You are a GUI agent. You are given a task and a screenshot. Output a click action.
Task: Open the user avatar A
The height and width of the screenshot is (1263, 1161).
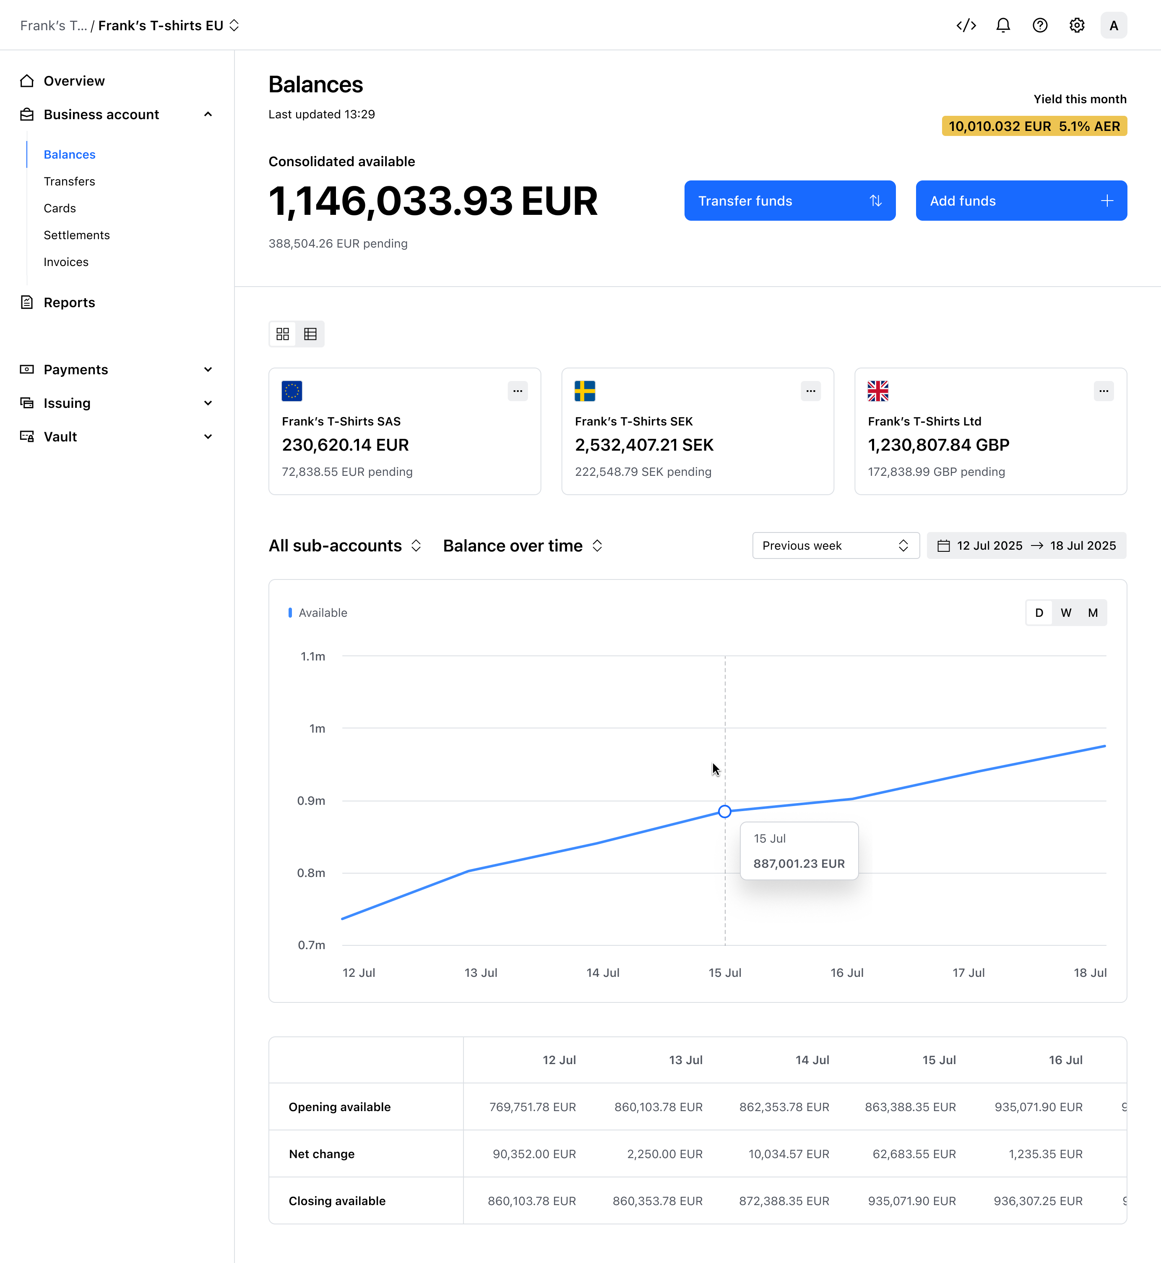(x=1113, y=25)
